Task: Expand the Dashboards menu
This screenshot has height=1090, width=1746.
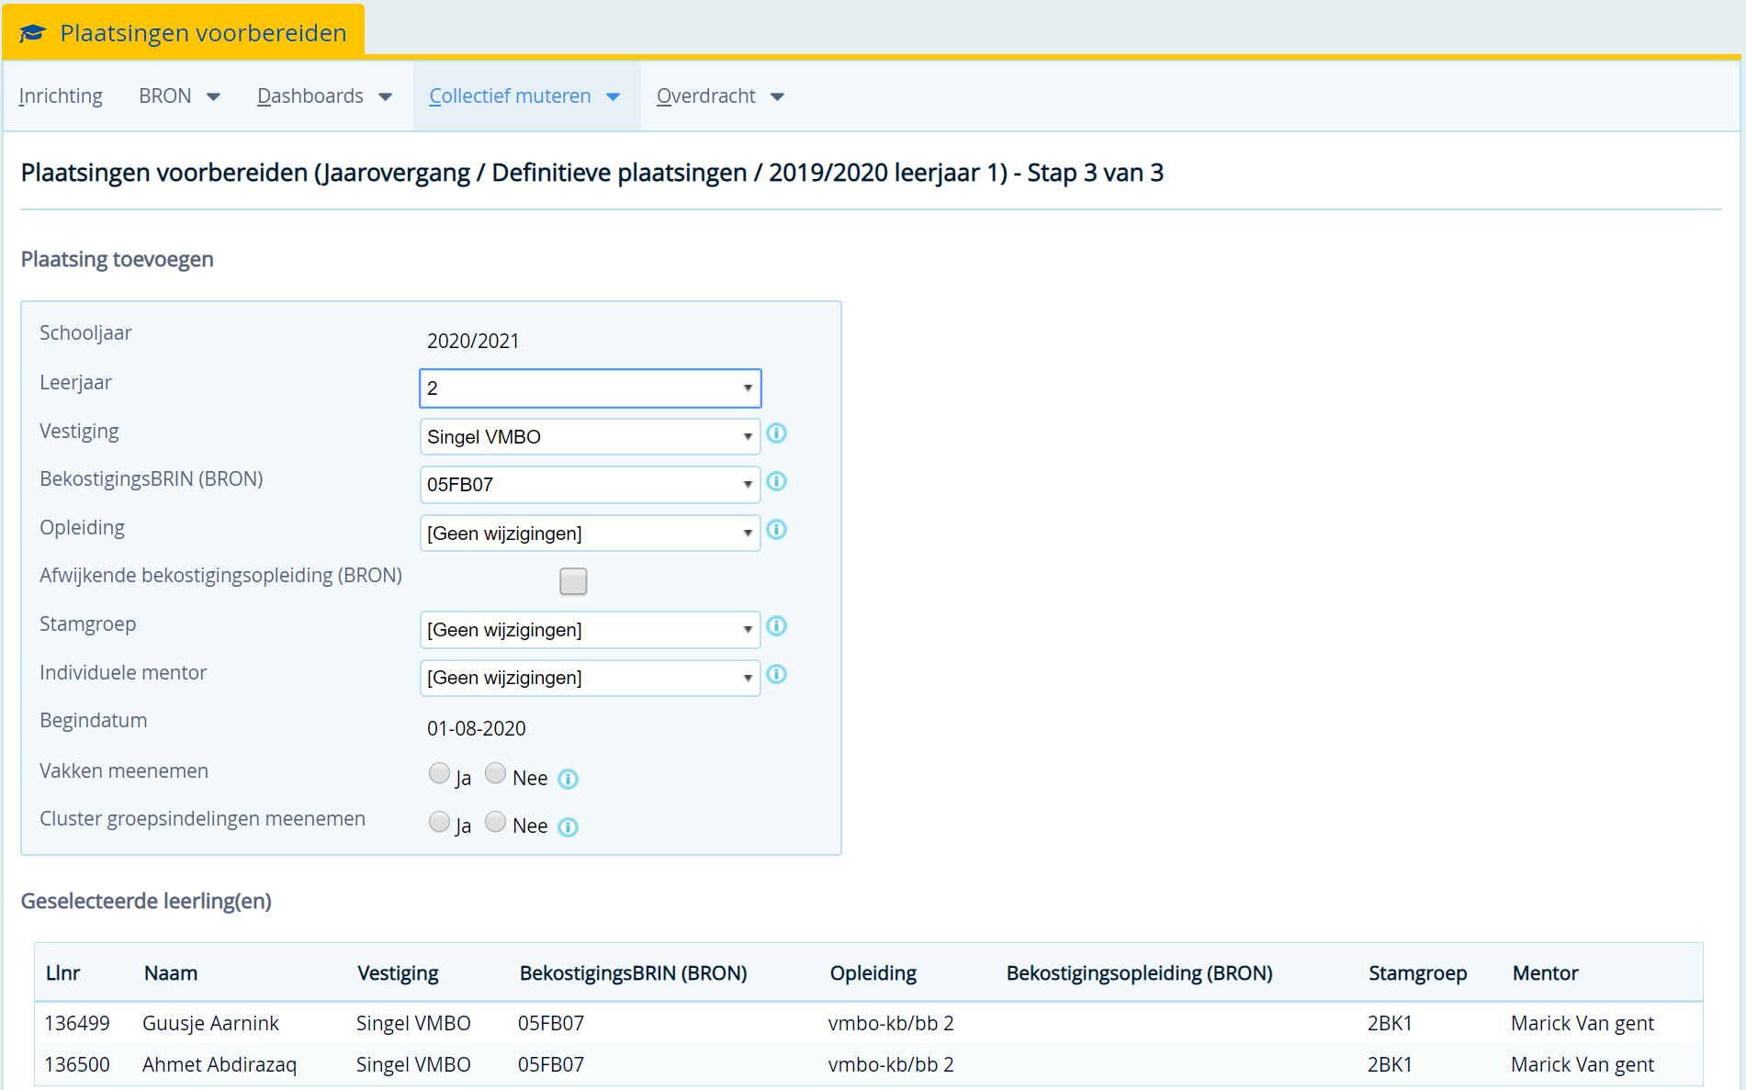Action: [324, 96]
